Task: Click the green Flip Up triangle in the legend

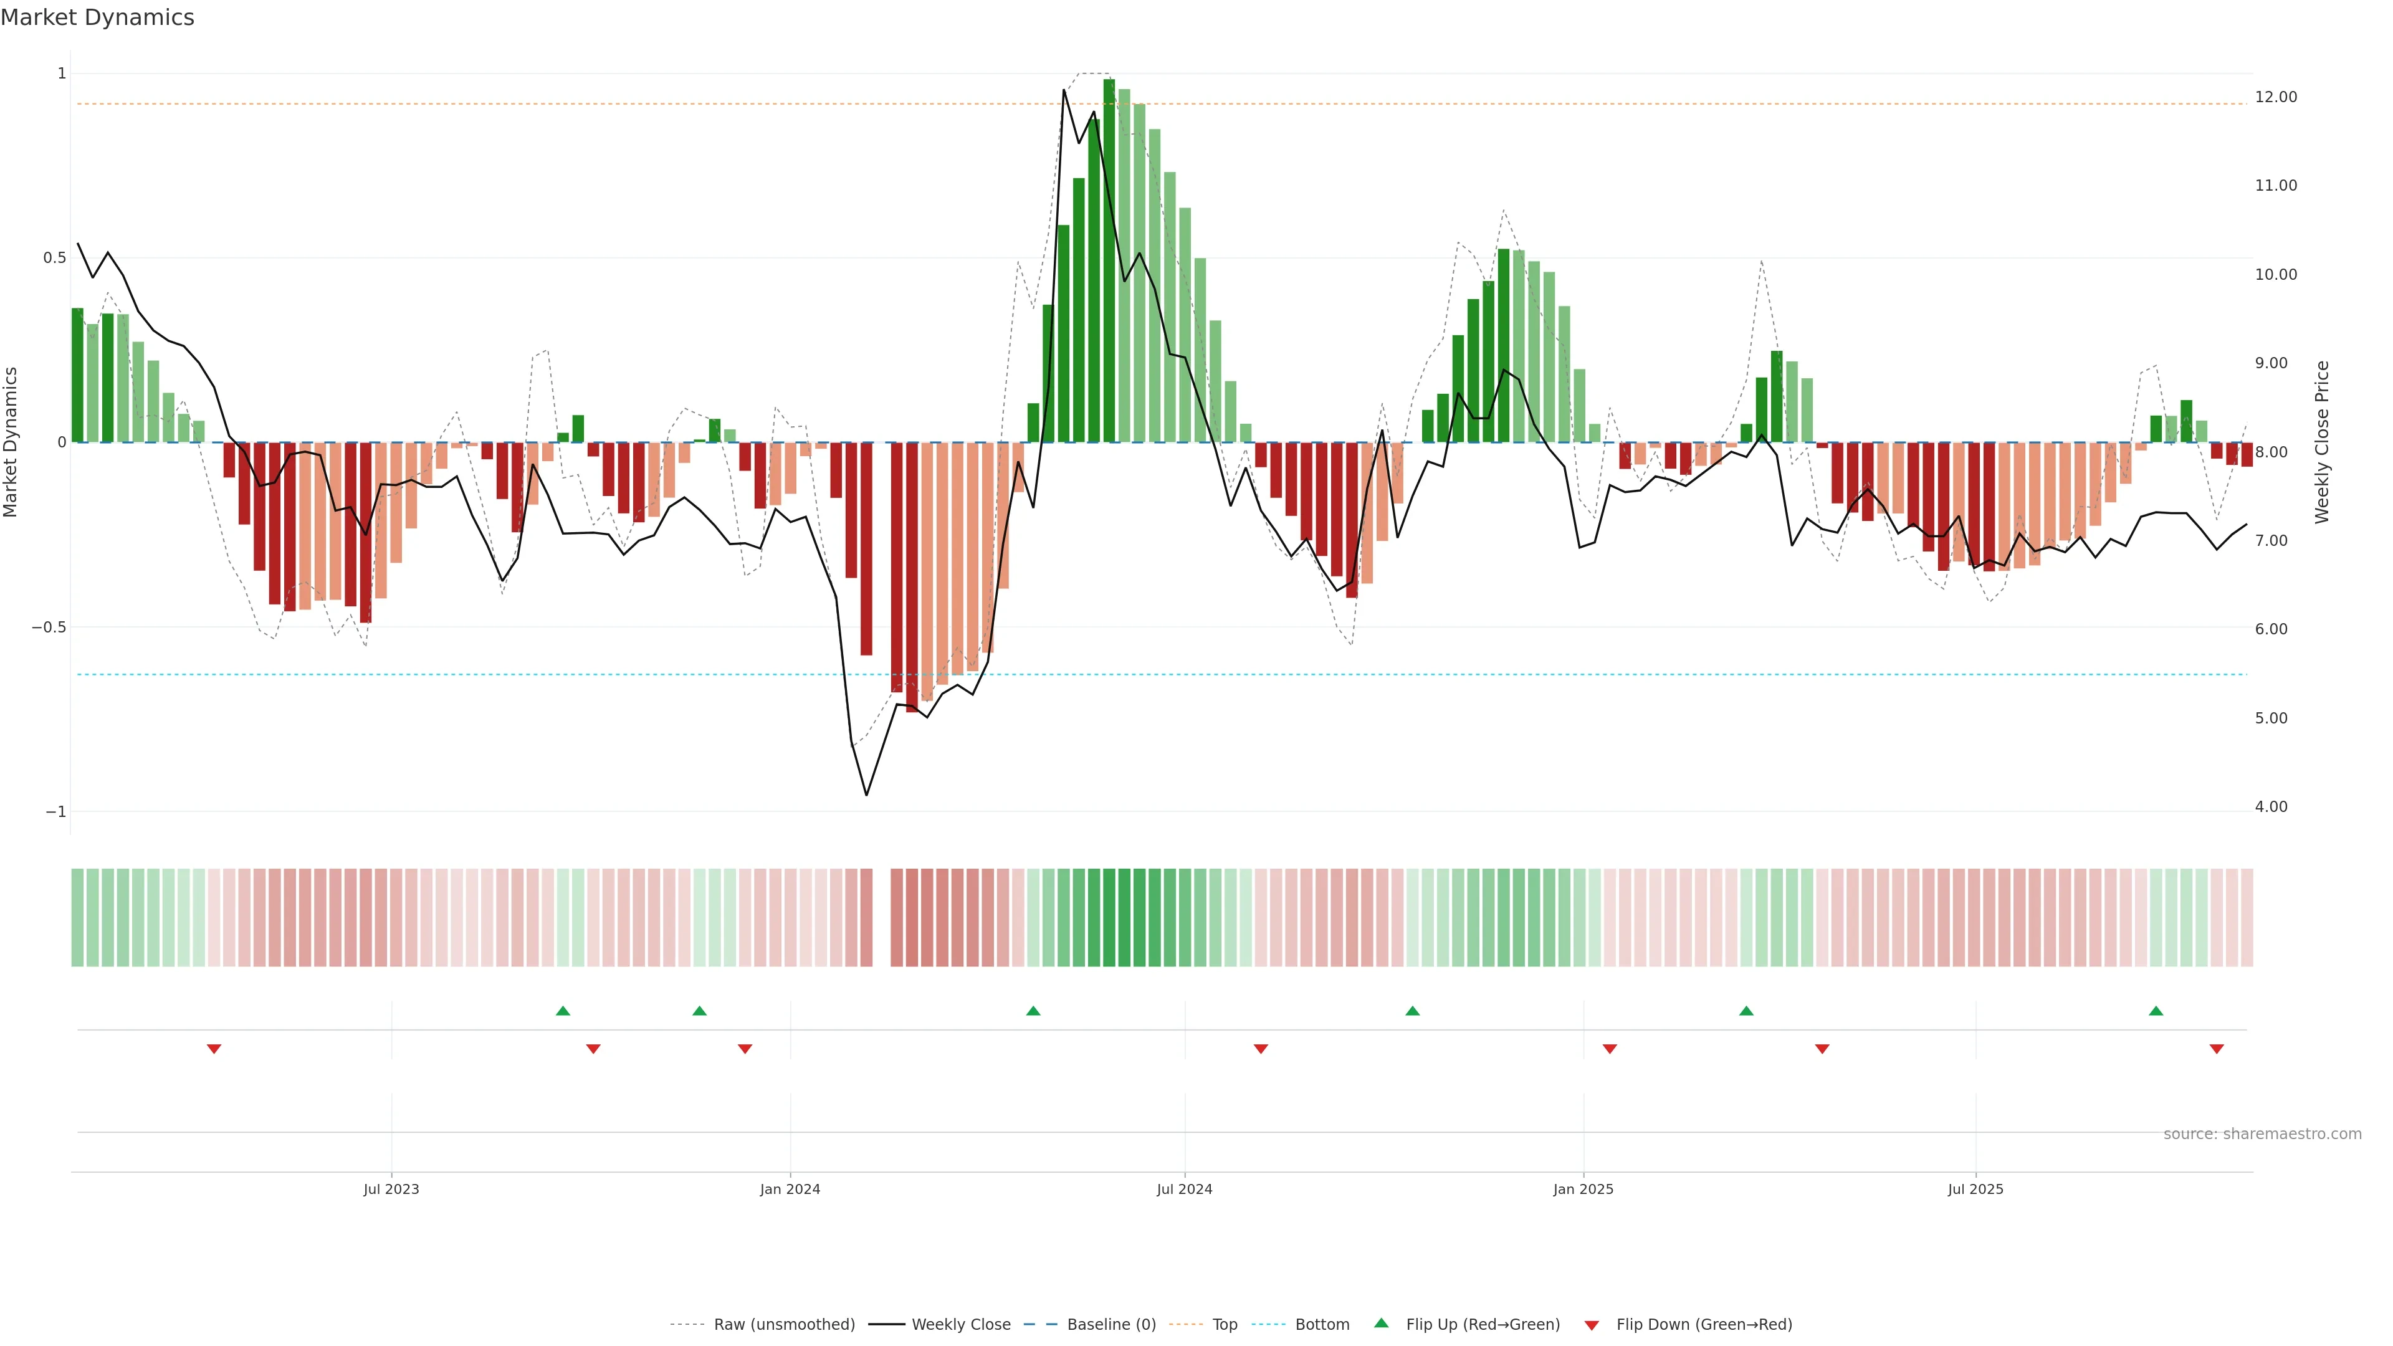Action: click(1382, 1324)
